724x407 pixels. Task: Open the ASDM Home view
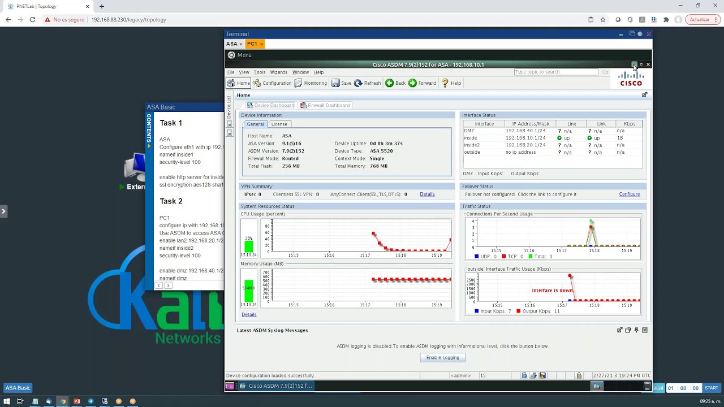pyautogui.click(x=238, y=83)
